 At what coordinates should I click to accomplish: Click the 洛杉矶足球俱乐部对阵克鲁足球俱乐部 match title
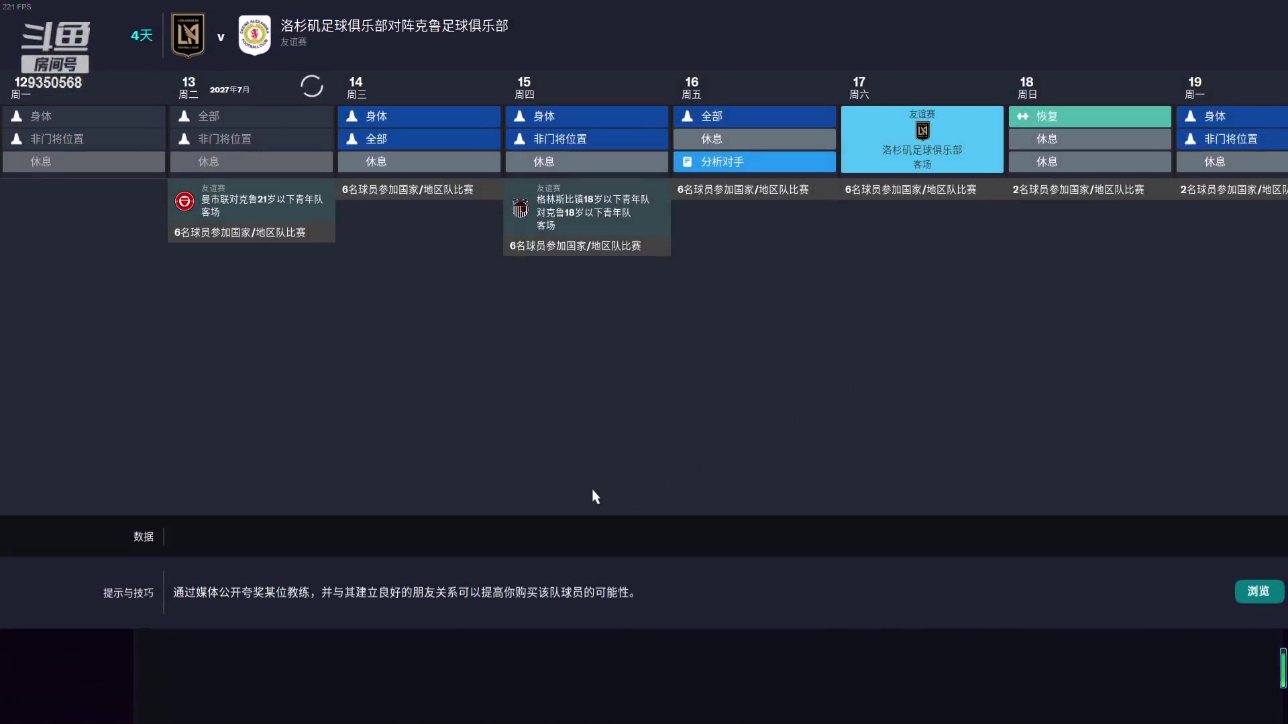click(x=394, y=25)
